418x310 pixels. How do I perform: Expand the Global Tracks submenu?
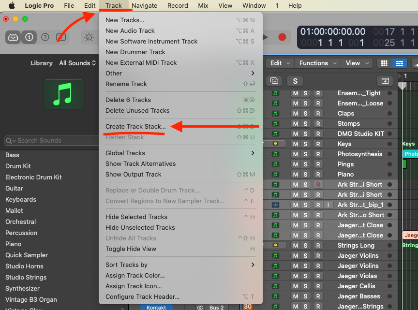click(x=180, y=153)
